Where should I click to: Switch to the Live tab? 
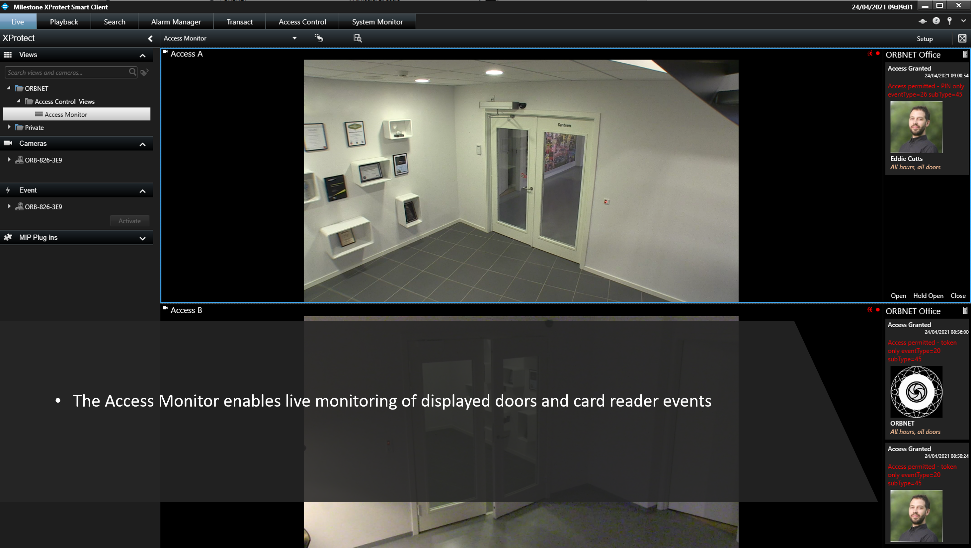(18, 22)
